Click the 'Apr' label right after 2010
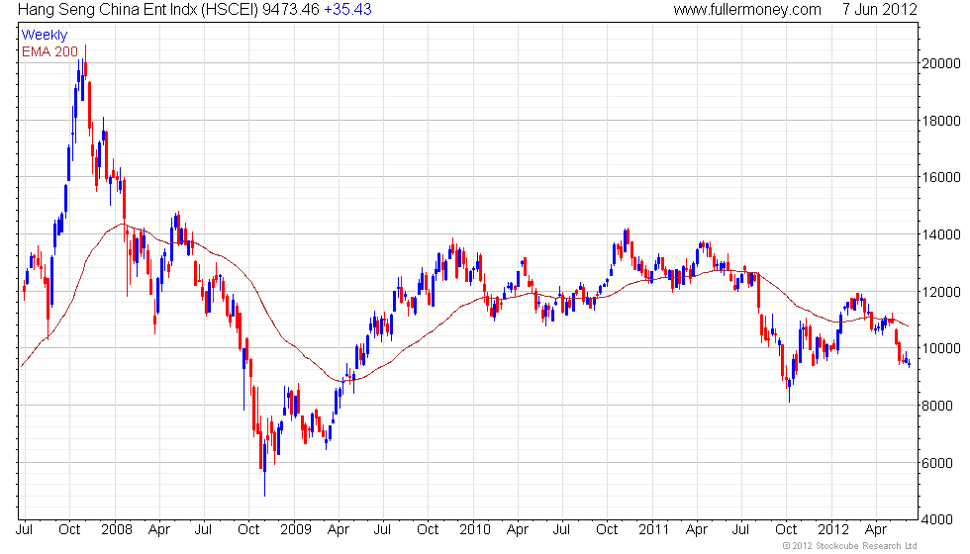The height and width of the screenshot is (554, 970). click(517, 530)
